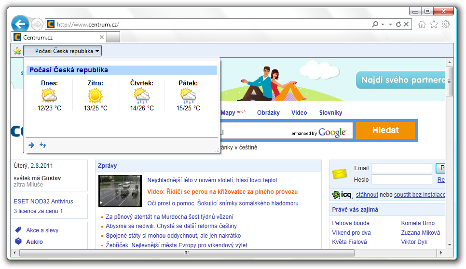466x269 pixels.
Task: Click the vertical scrollbar down arrow
Action: click(450, 244)
